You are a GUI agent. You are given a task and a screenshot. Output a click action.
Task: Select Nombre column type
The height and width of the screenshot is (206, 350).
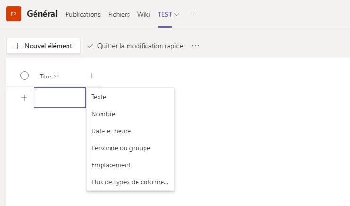tap(103, 114)
